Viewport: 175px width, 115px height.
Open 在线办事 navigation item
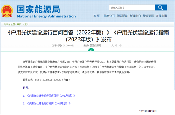click(162, 16)
